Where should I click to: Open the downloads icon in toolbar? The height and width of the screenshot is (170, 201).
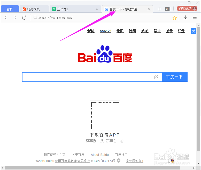coord(185,18)
